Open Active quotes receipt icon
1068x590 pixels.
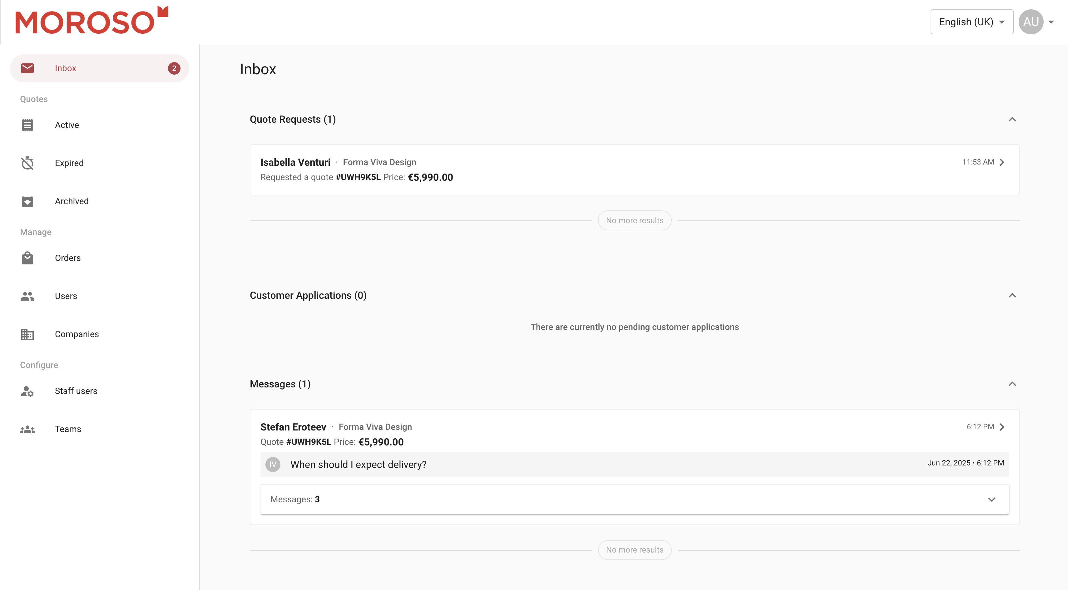(27, 125)
